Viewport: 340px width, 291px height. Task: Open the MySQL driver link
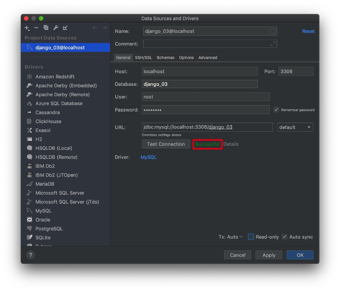[149, 157]
